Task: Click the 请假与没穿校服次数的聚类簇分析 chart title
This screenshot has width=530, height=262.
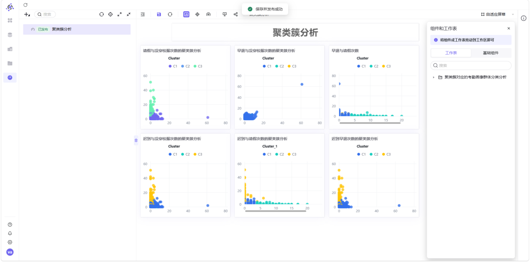Action: 172,50
